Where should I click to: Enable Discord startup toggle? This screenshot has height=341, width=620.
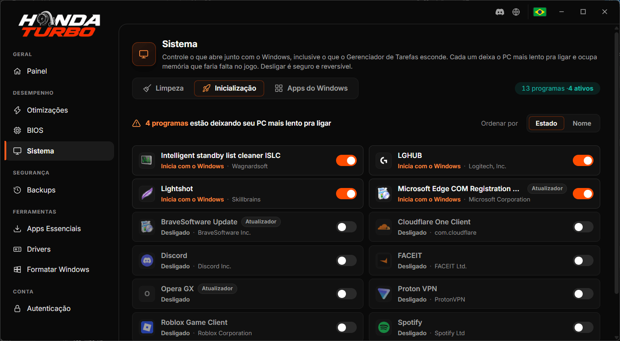[x=346, y=260]
